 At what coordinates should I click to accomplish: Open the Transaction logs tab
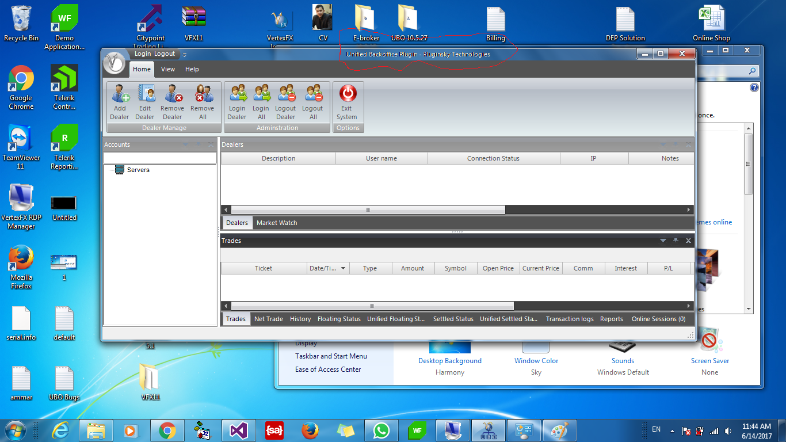click(570, 319)
